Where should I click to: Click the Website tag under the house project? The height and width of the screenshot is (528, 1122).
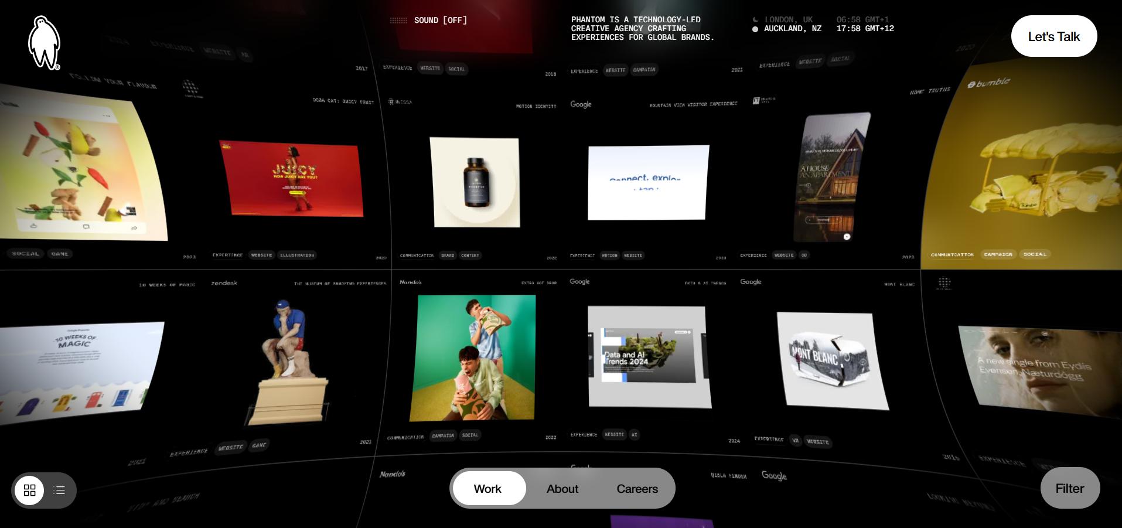[x=783, y=255]
